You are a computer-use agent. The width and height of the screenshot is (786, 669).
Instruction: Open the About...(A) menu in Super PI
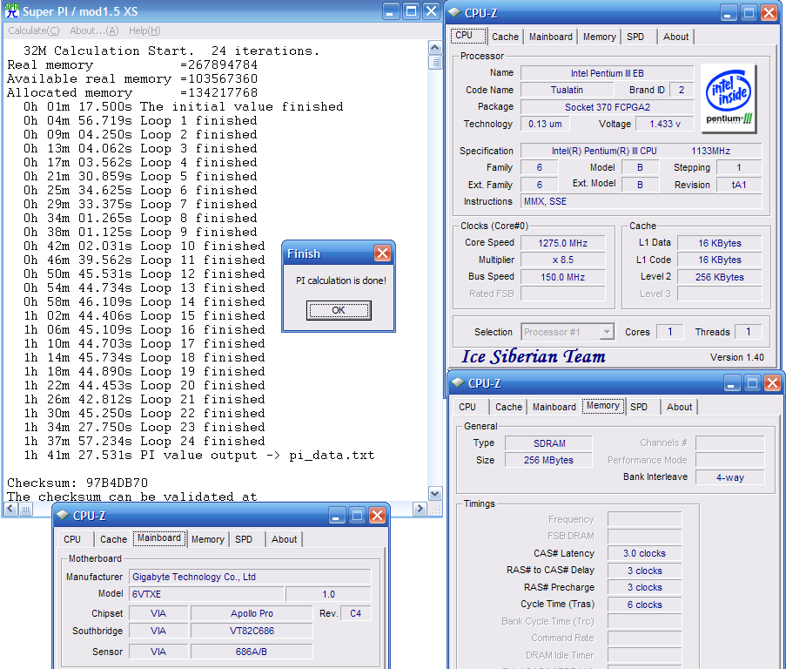pyautogui.click(x=94, y=30)
